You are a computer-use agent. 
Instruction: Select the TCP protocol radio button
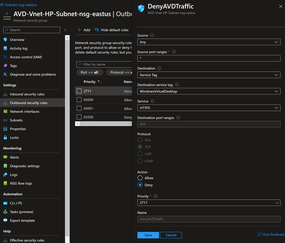[140, 147]
